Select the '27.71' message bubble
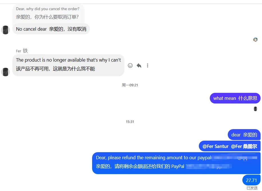This screenshot has width=262, height=191. point(251,180)
